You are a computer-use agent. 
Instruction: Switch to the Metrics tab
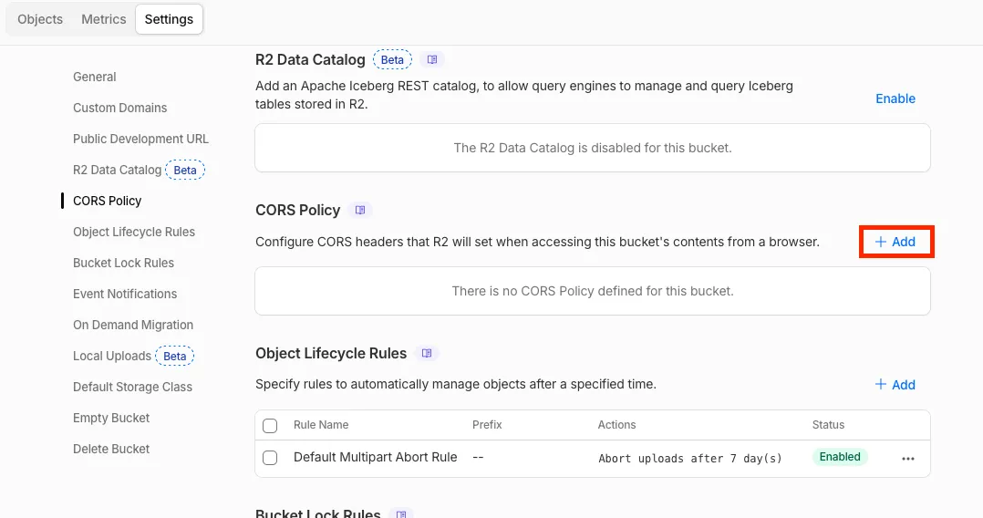pyautogui.click(x=103, y=19)
